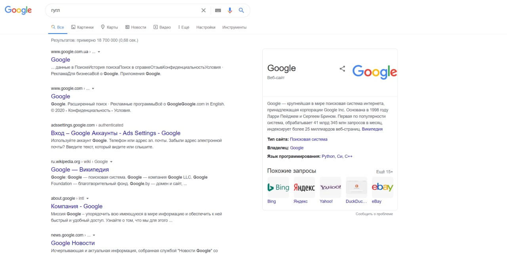Click Ещё 15+ for more related searches
Viewport: 507px width, 254px height.
point(385,172)
